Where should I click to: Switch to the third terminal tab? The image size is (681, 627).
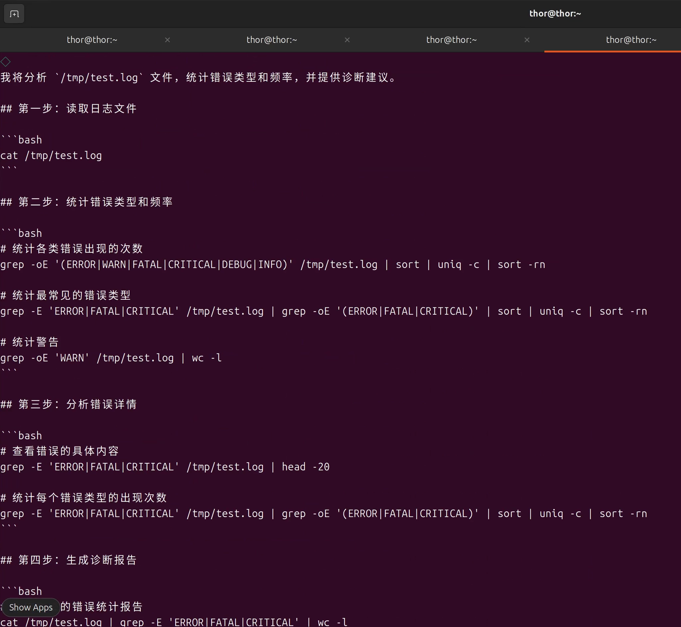(451, 40)
